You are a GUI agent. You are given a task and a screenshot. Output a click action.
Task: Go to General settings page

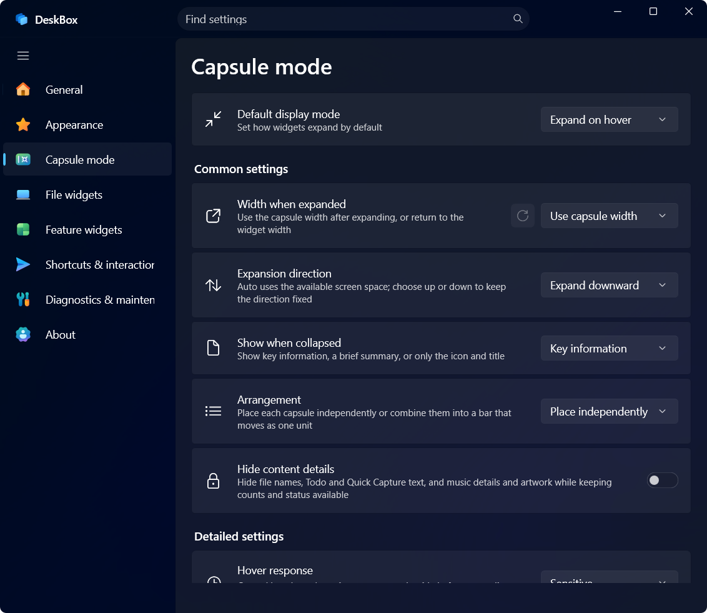pos(87,89)
